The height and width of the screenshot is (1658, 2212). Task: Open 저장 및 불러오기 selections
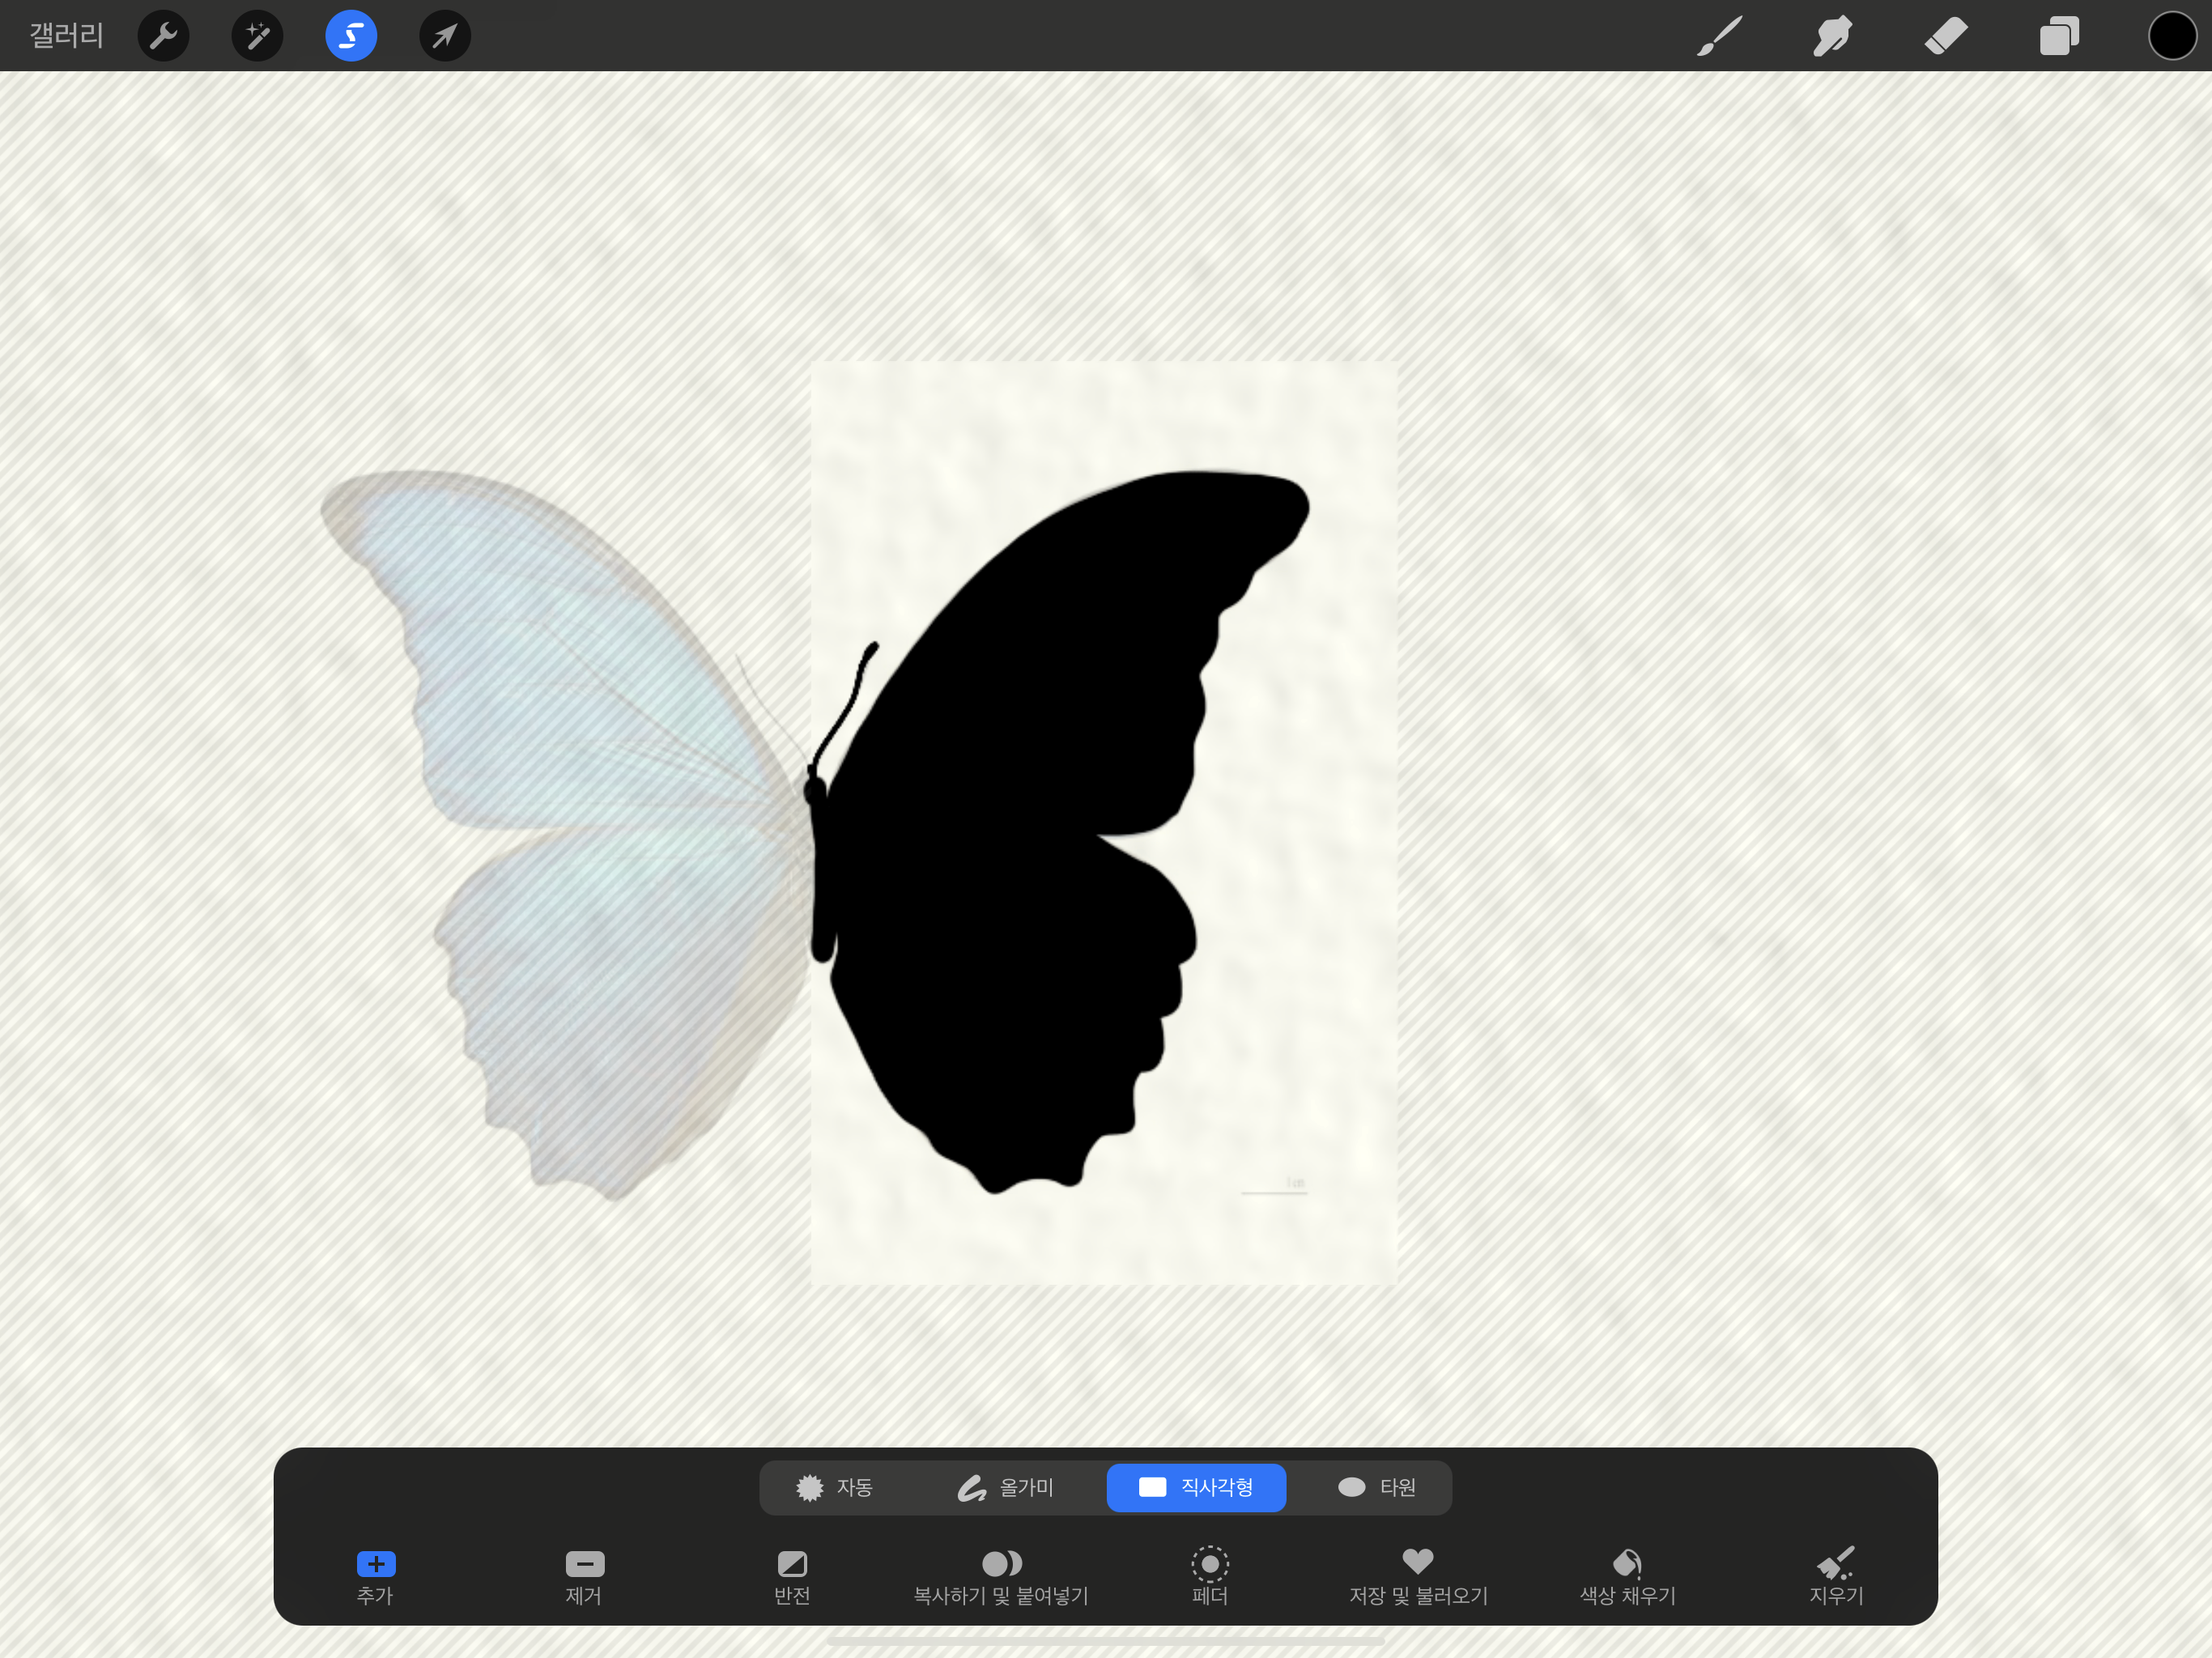point(1418,1575)
